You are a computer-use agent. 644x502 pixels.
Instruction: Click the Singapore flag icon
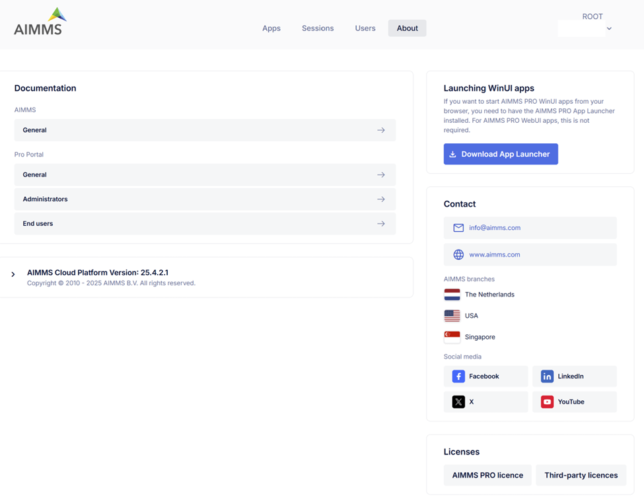452,338
